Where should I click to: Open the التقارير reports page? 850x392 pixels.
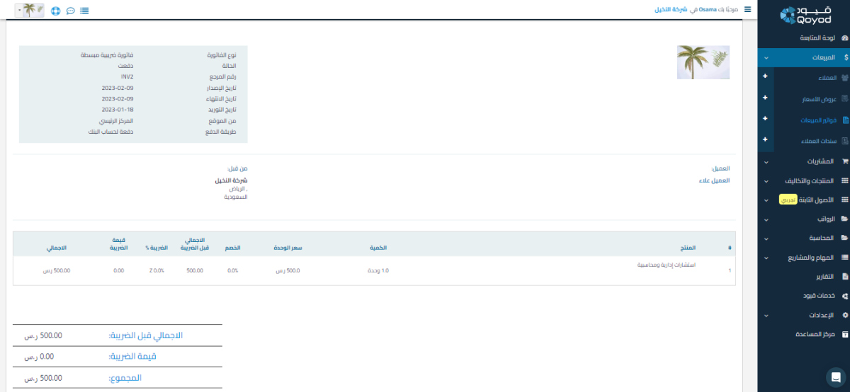815,277
